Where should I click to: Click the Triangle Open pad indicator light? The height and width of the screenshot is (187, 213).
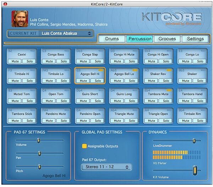[x=169, y=110]
